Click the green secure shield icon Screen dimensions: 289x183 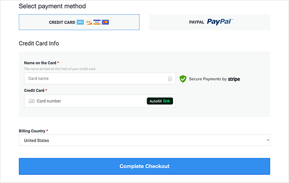(x=183, y=79)
